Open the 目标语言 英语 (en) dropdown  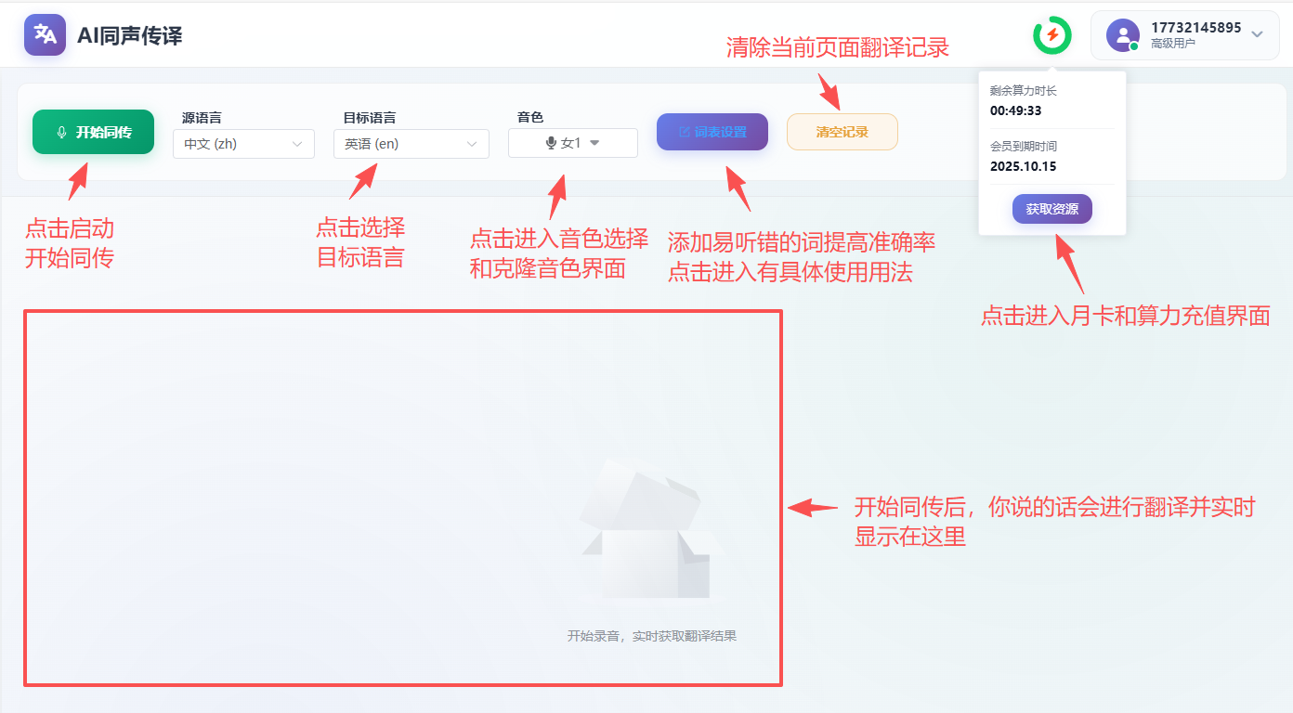(x=411, y=144)
